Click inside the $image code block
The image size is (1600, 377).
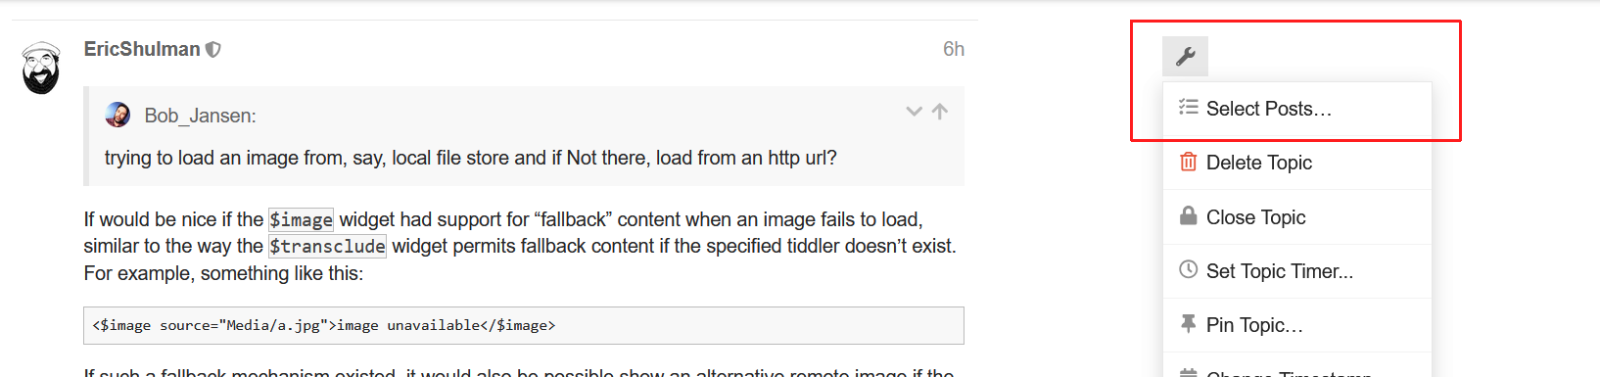pos(524,325)
